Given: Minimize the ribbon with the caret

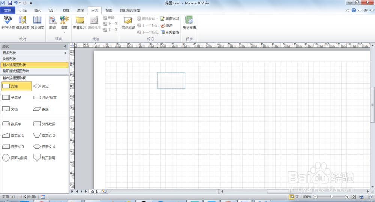Looking at the screenshot, I should tap(348, 10).
